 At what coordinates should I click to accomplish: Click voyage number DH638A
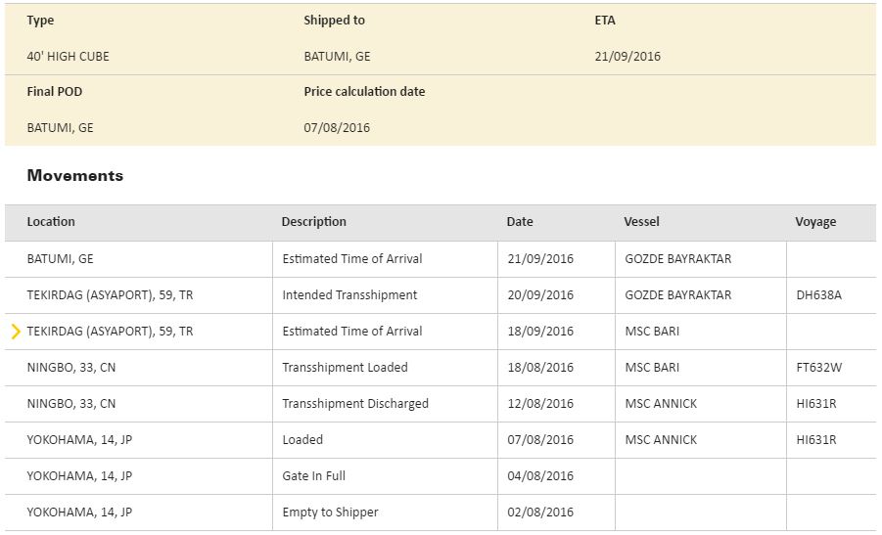click(x=818, y=295)
